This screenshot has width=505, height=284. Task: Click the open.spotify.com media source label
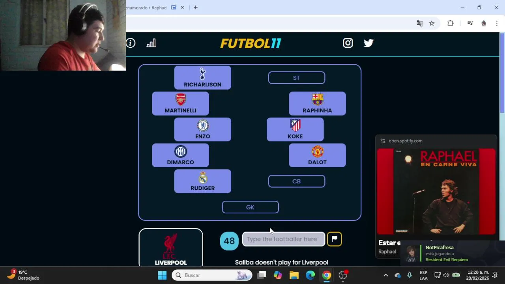[406, 141]
